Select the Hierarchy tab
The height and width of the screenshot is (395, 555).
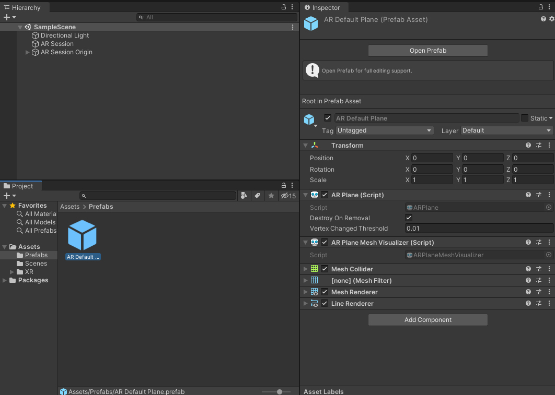(25, 8)
